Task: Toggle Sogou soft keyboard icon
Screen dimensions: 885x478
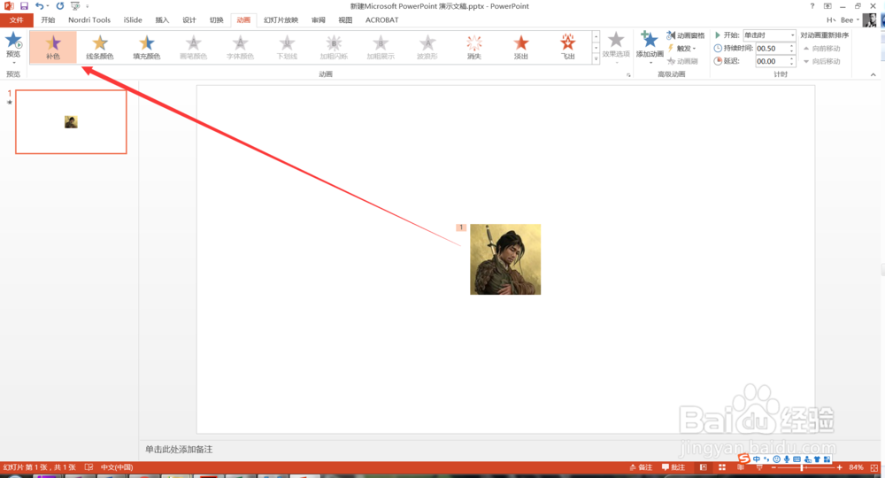Action: click(x=797, y=459)
